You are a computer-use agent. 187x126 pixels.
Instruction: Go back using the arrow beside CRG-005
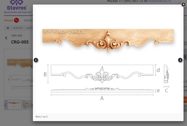point(6,38)
